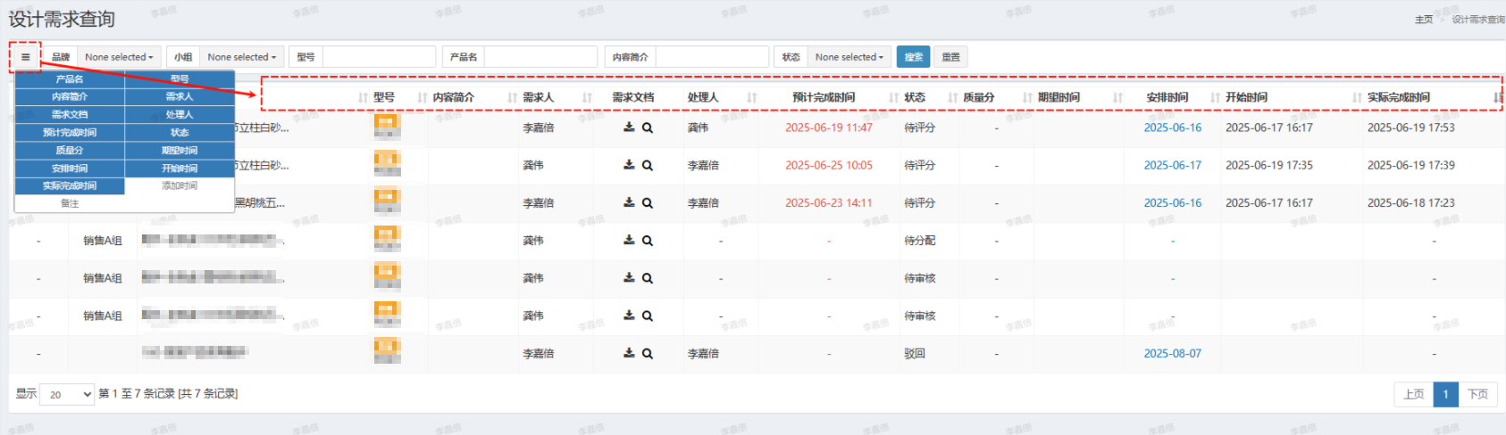Viewport: 1506px width, 435px height.
Task: Download the second row's requirement document
Action: coord(629,165)
